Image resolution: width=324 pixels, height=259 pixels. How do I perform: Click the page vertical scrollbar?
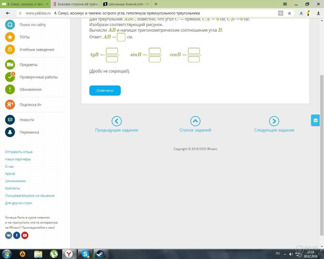322,155
